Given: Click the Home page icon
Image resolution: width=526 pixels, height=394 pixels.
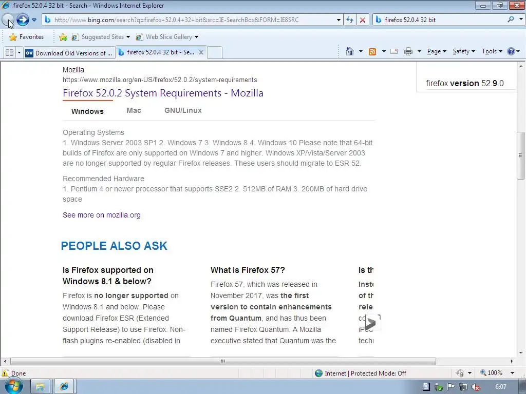Looking at the screenshot, I should [x=349, y=51].
